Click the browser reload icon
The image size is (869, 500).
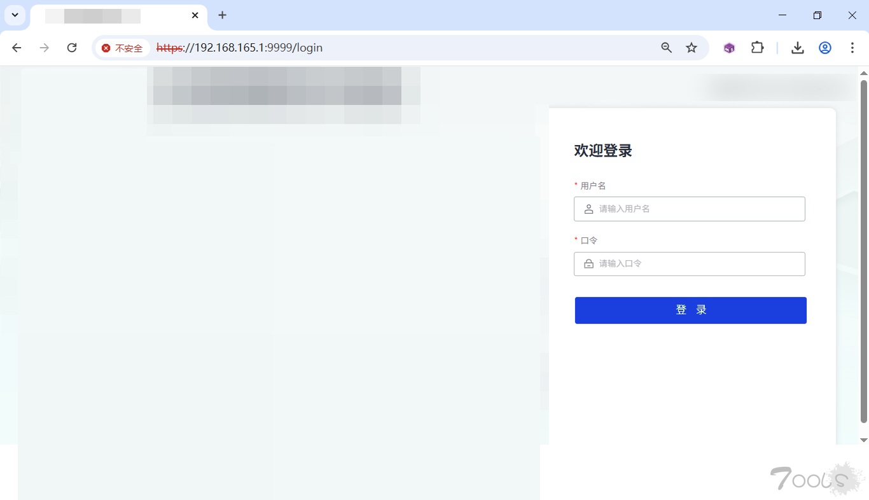pyautogui.click(x=71, y=48)
